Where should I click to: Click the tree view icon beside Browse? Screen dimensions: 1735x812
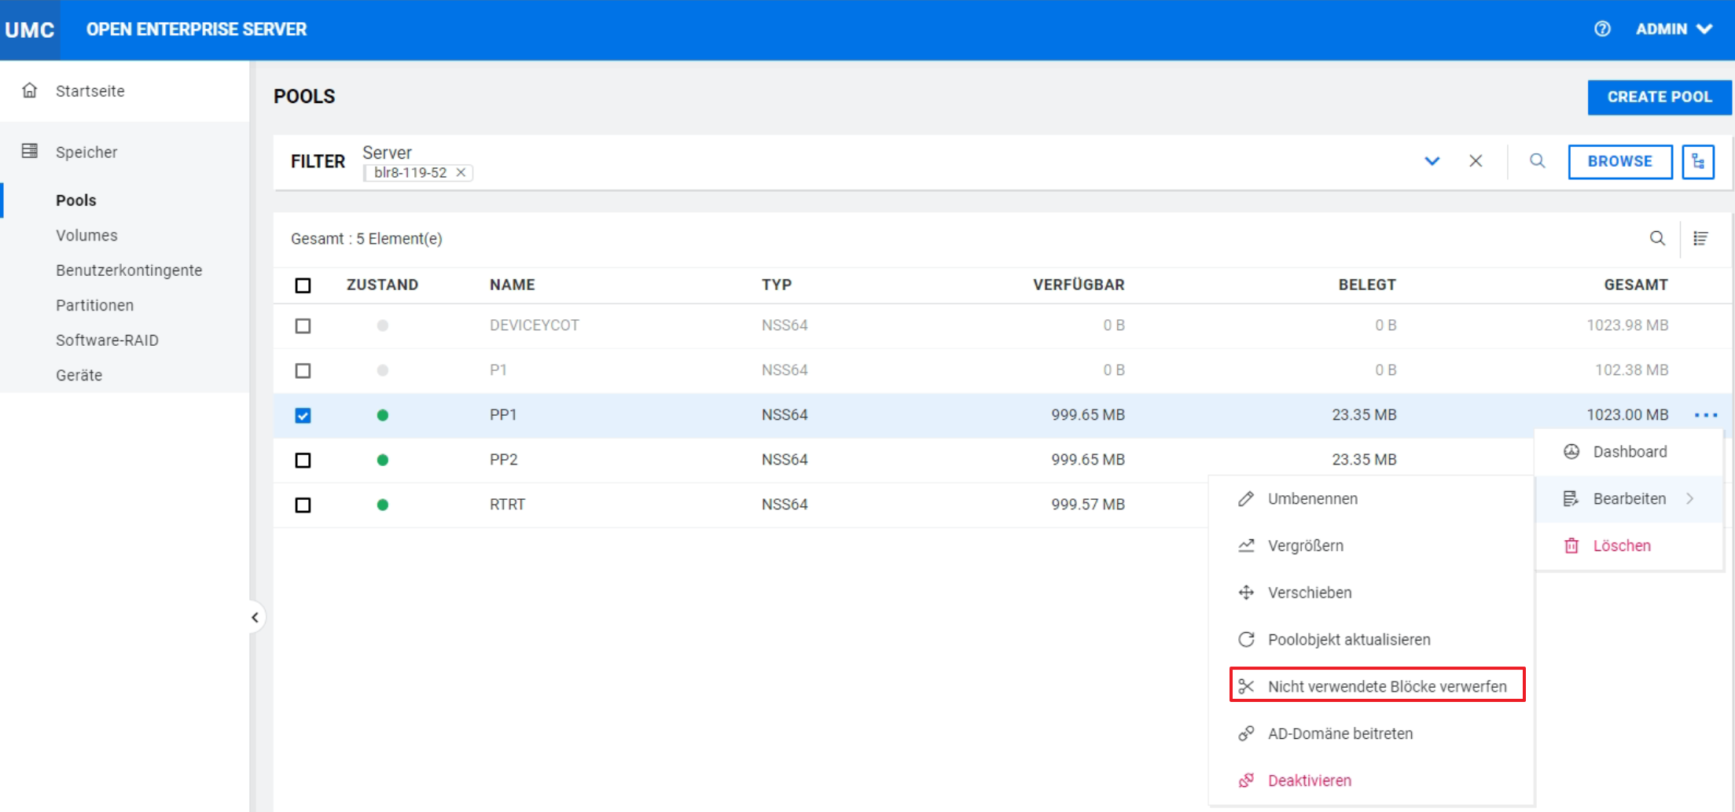(1698, 162)
